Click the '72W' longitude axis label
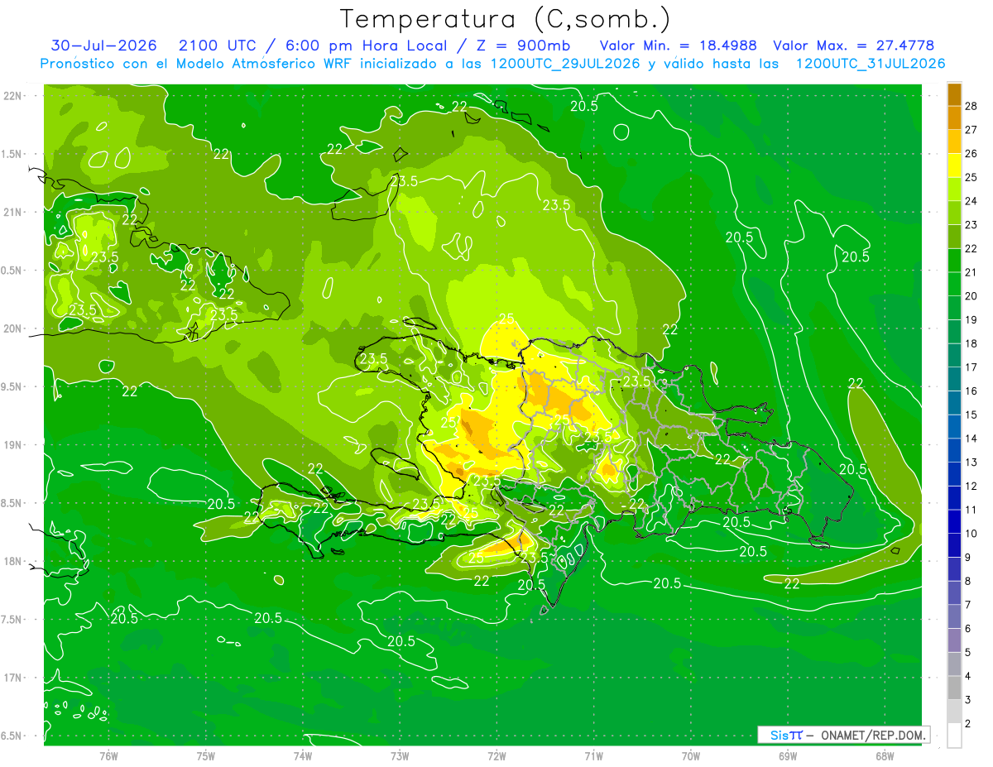 496,756
